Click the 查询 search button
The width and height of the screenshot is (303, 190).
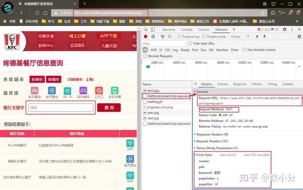[x=109, y=107]
